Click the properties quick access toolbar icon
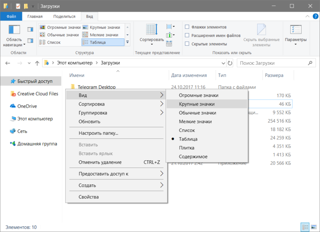 click(x=18, y=6)
